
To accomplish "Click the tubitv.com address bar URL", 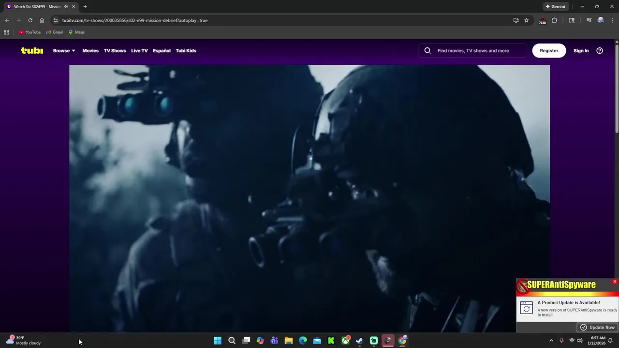I will pos(134,20).
